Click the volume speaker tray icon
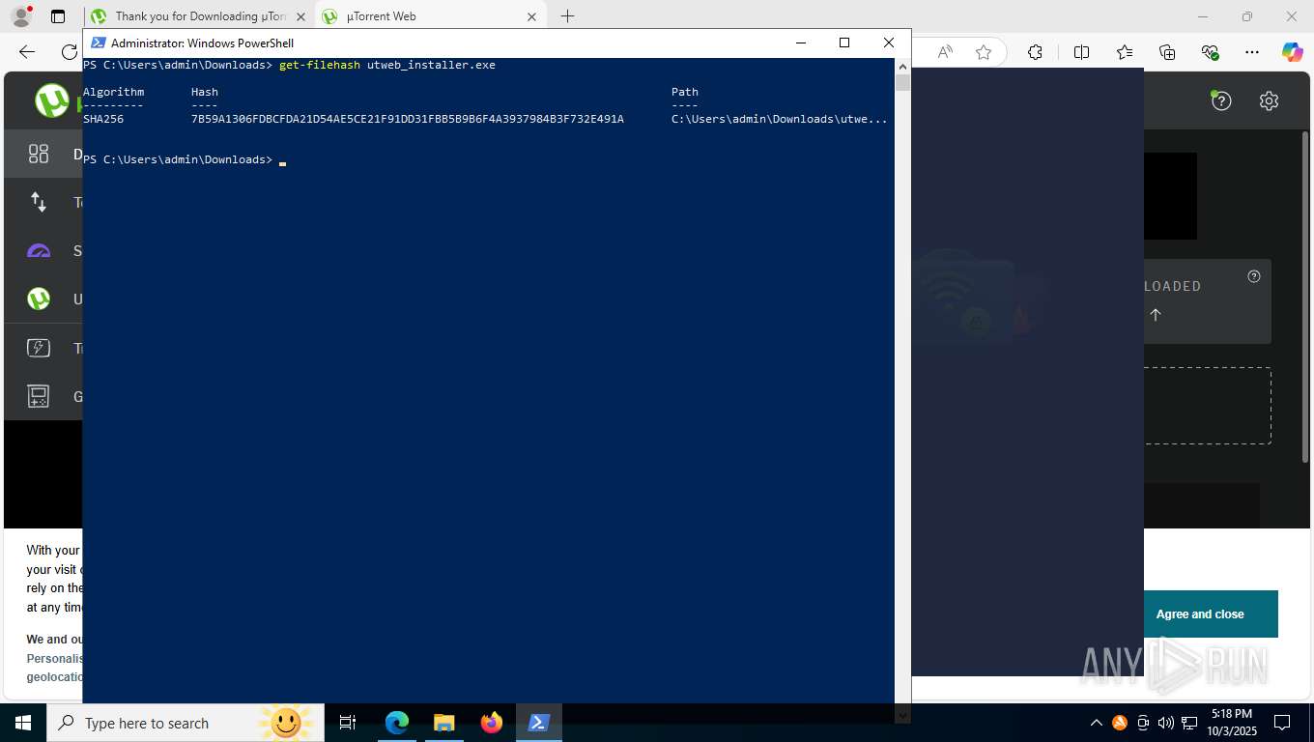1314x742 pixels. pos(1165,723)
